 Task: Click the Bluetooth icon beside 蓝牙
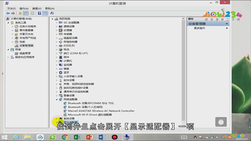pos(61,72)
